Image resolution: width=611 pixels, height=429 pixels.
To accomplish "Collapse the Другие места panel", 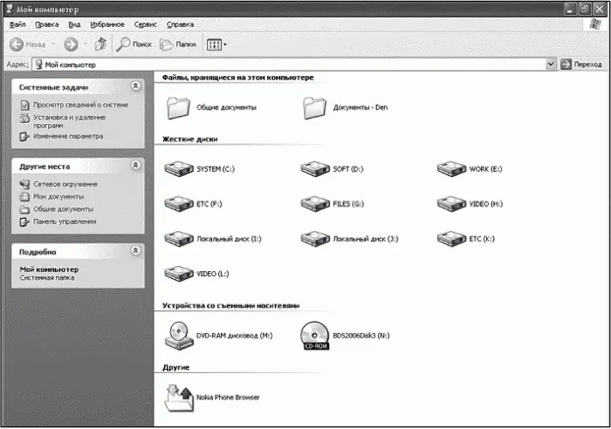I will click(134, 165).
